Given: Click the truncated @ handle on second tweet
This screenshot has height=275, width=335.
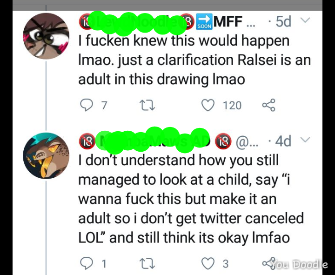Looking at the screenshot, I should (247, 140).
